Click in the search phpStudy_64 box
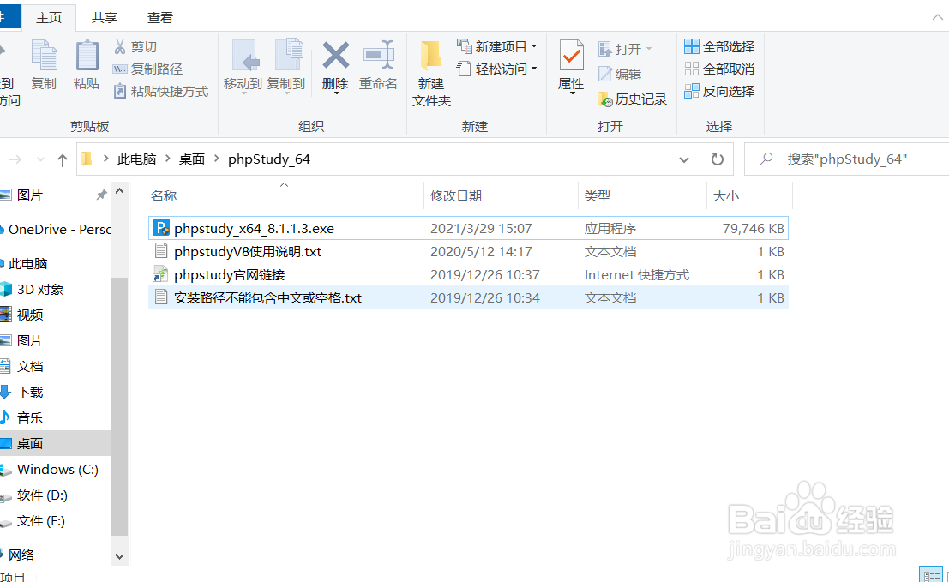949x582 pixels. pos(847,159)
